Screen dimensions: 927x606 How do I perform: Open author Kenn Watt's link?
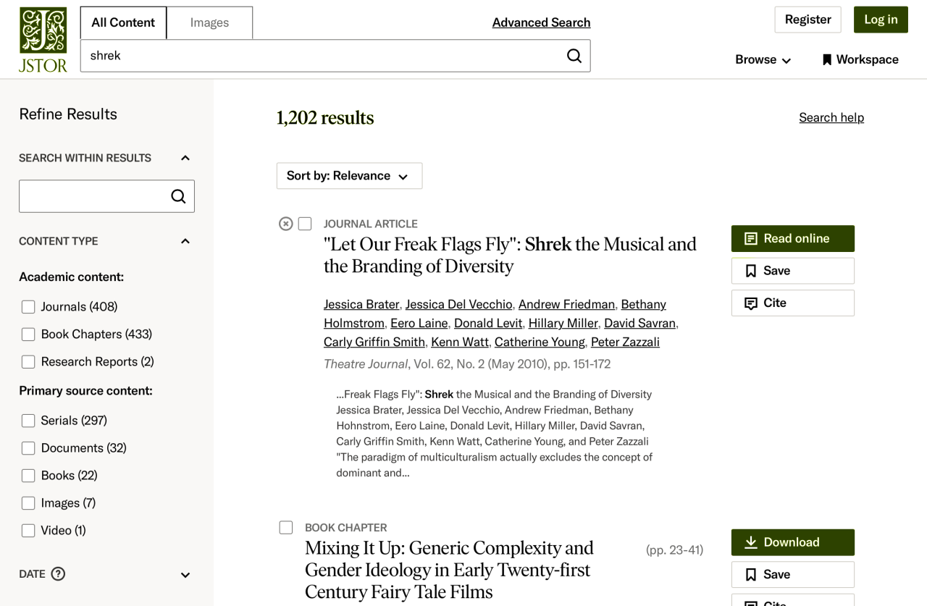pos(459,342)
